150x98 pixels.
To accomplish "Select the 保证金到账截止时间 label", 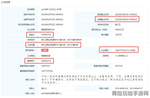I will (26, 25).
